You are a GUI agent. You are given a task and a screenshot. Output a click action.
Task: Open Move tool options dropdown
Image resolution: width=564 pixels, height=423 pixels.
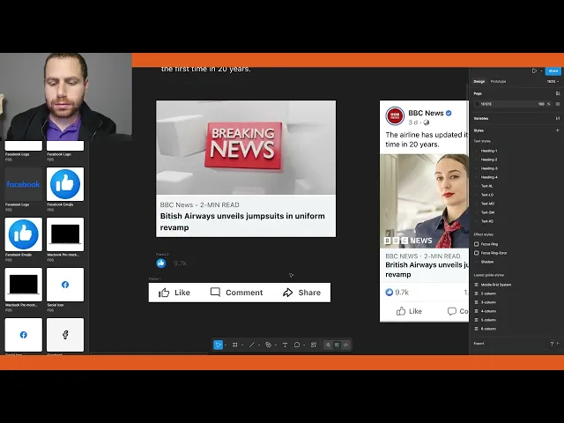pyautogui.click(x=226, y=345)
